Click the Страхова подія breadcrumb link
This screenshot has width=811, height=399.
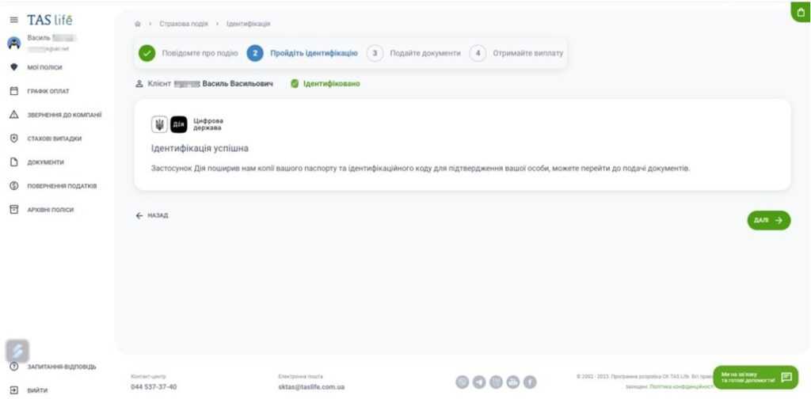tap(183, 24)
